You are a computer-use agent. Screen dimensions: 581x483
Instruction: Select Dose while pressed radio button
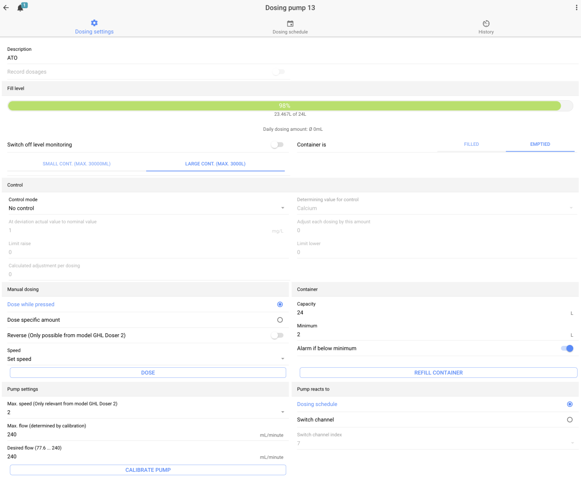[280, 304]
